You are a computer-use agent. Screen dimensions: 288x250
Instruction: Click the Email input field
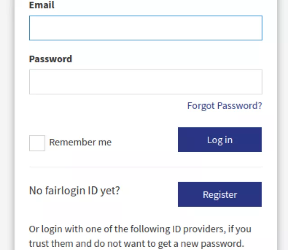145,28
